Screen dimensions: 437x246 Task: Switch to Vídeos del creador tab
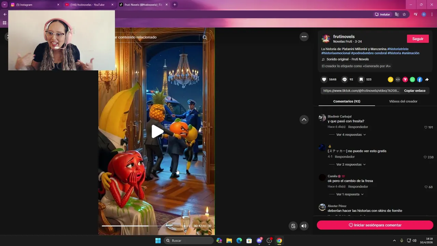pos(403,101)
